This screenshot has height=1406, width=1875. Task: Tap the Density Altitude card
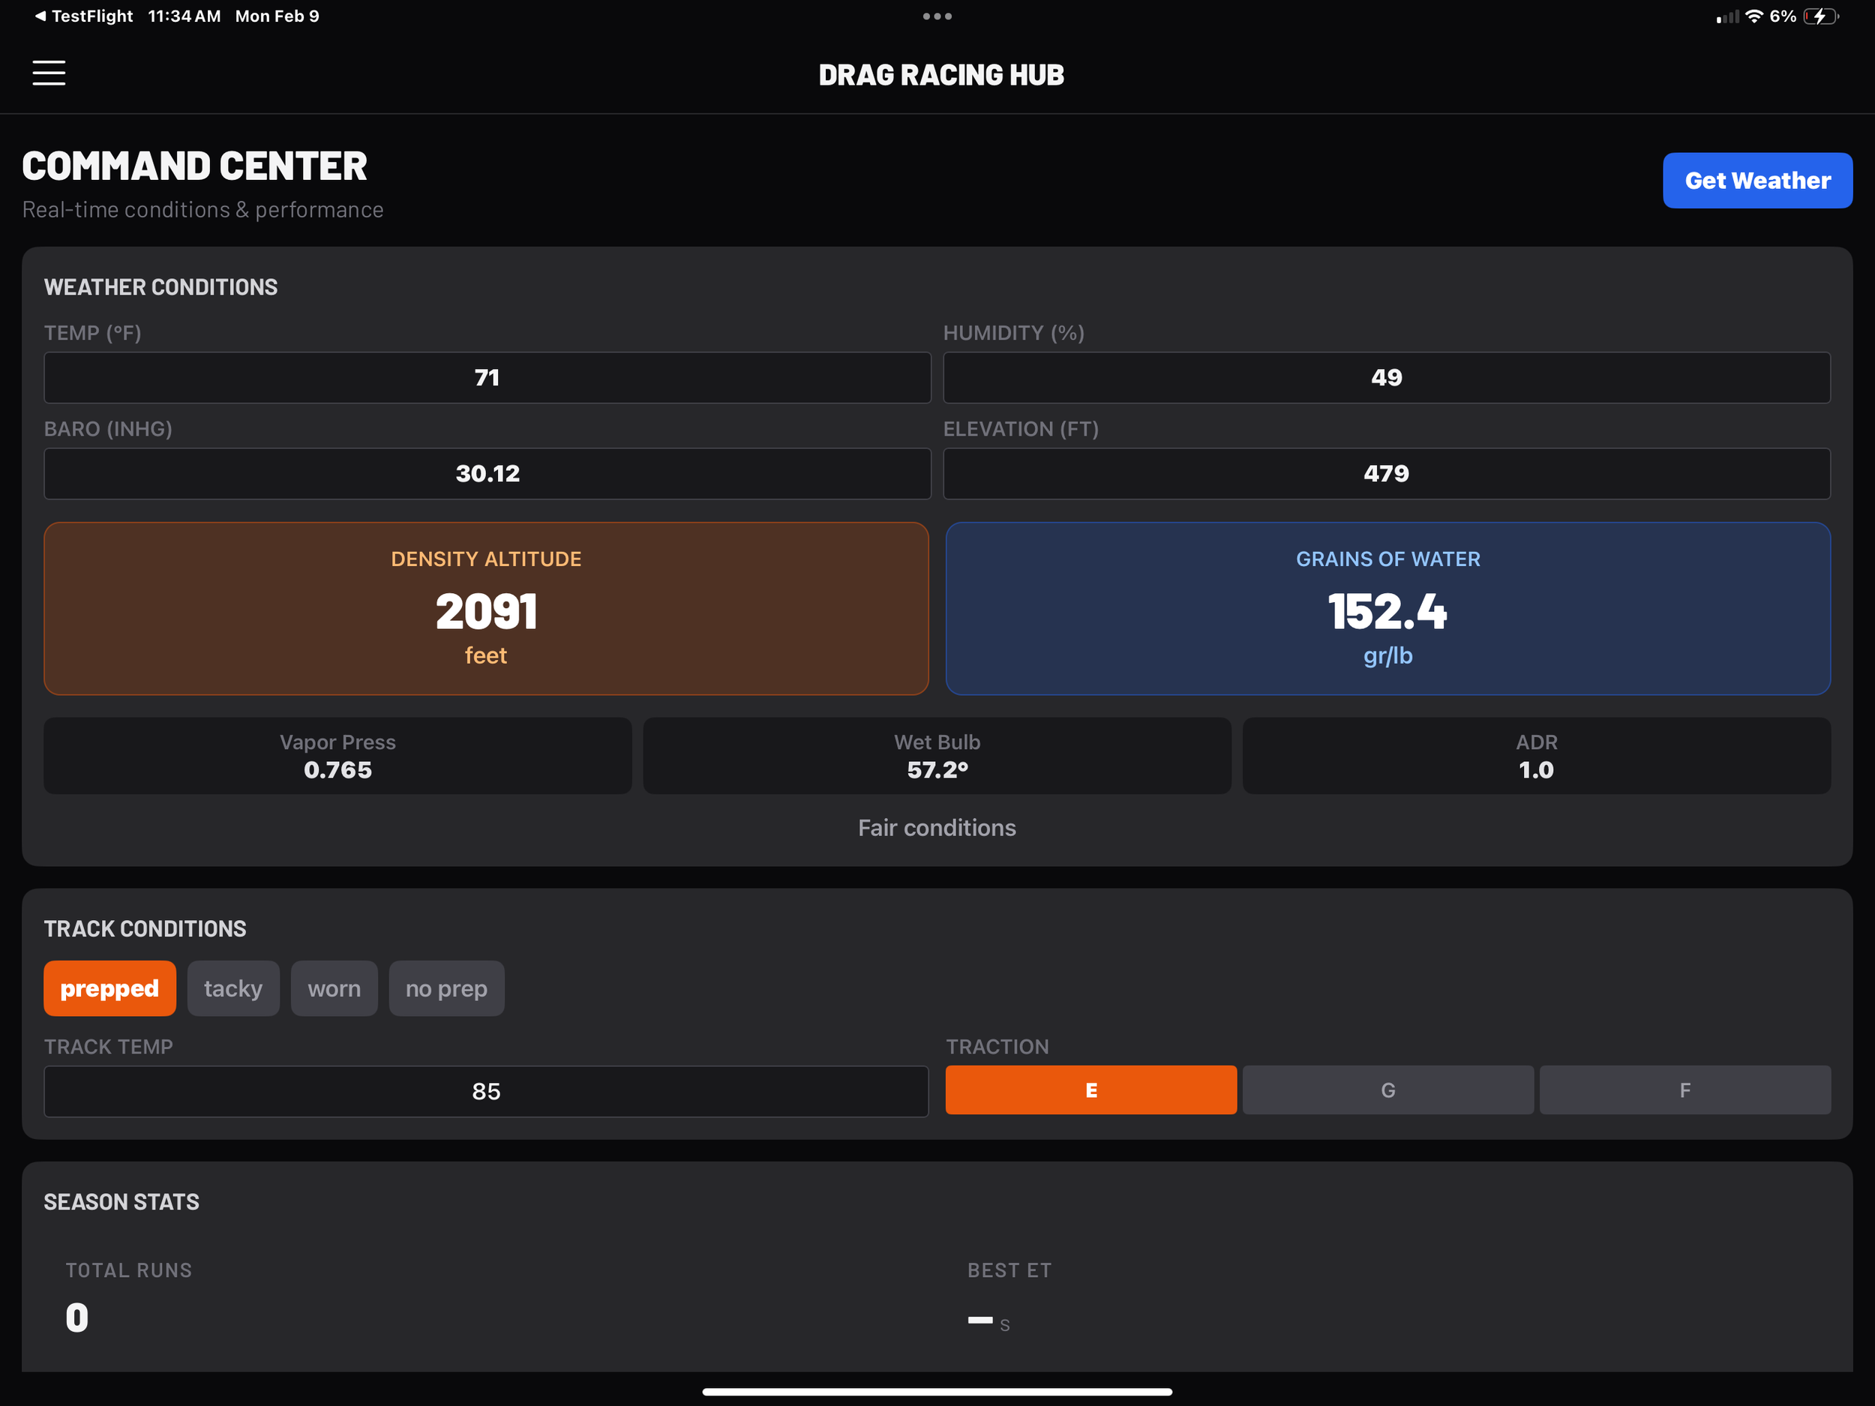[486, 608]
